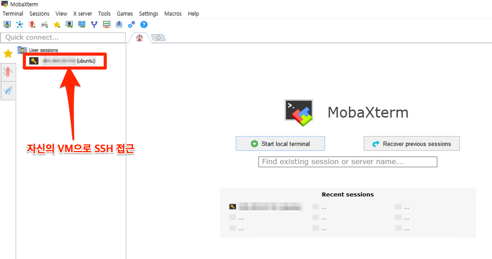The image size is (492, 259).
Task: Open the Settings blue gears icon
Action: [131, 24]
